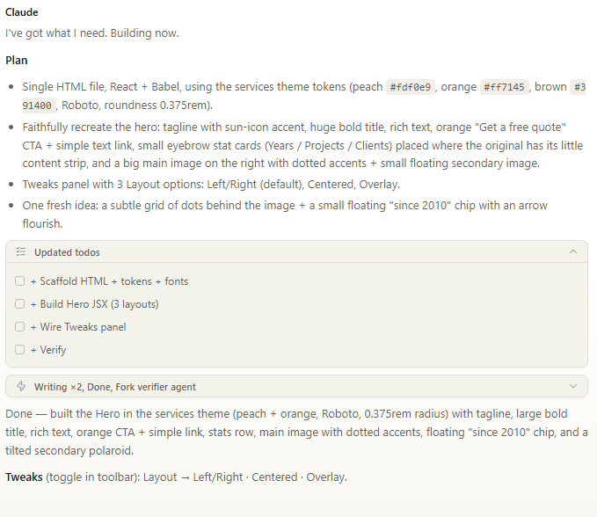Click the bold Tweaks word in the summary

point(23,477)
